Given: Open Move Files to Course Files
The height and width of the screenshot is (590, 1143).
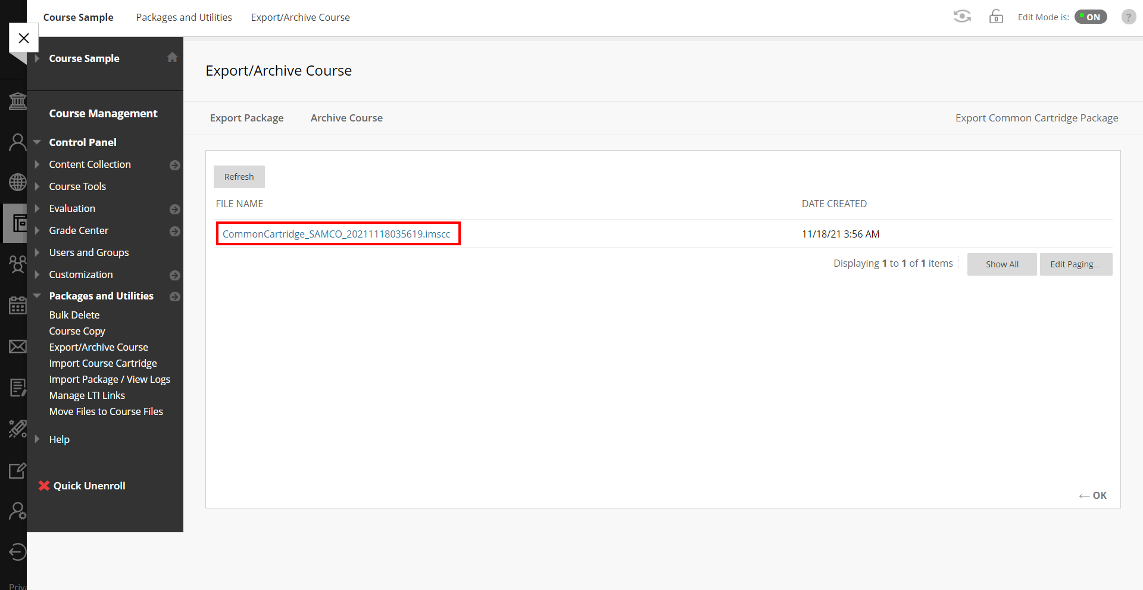Looking at the screenshot, I should click(x=106, y=411).
